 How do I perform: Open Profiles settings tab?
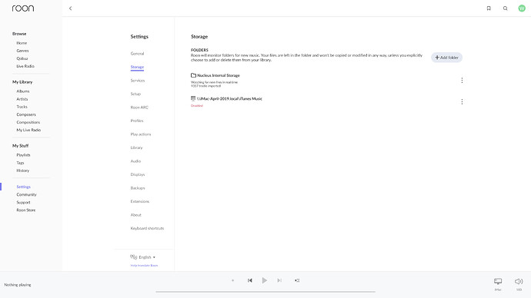pyautogui.click(x=137, y=121)
